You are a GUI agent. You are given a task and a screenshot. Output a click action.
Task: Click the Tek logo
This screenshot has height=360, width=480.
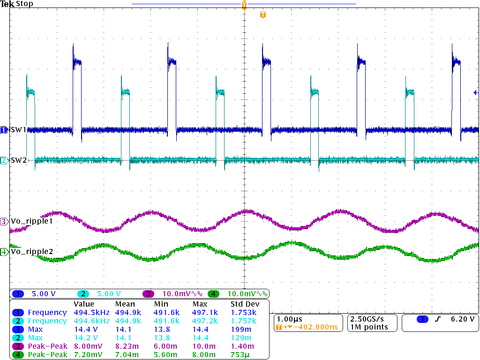(7, 4)
